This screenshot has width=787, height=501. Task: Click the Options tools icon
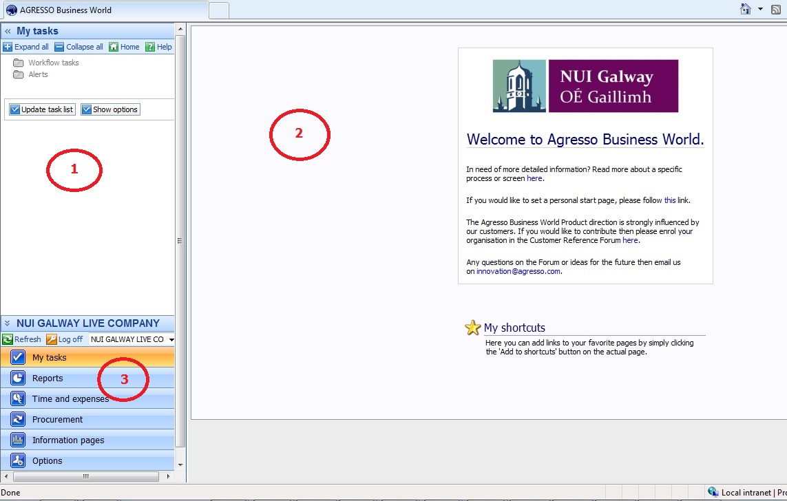(x=18, y=460)
